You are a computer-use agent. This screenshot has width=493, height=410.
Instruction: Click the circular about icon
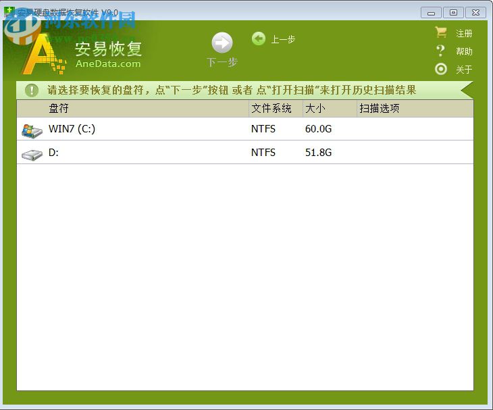(x=441, y=69)
